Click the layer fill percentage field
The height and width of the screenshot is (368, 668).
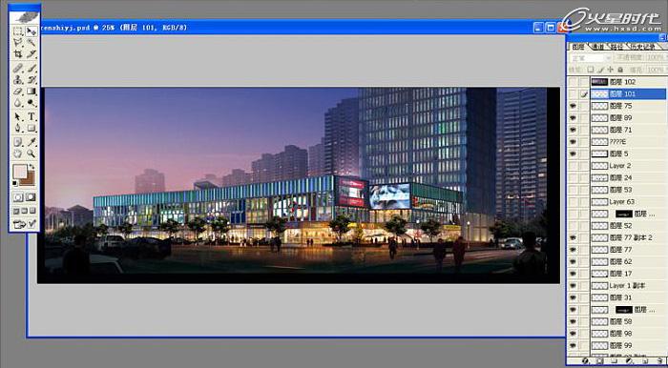point(657,70)
